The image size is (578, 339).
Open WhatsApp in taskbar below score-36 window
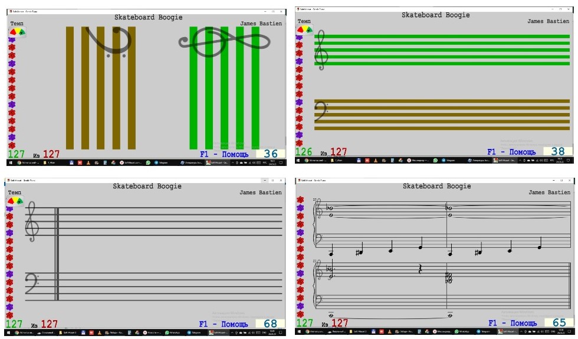[148, 162]
